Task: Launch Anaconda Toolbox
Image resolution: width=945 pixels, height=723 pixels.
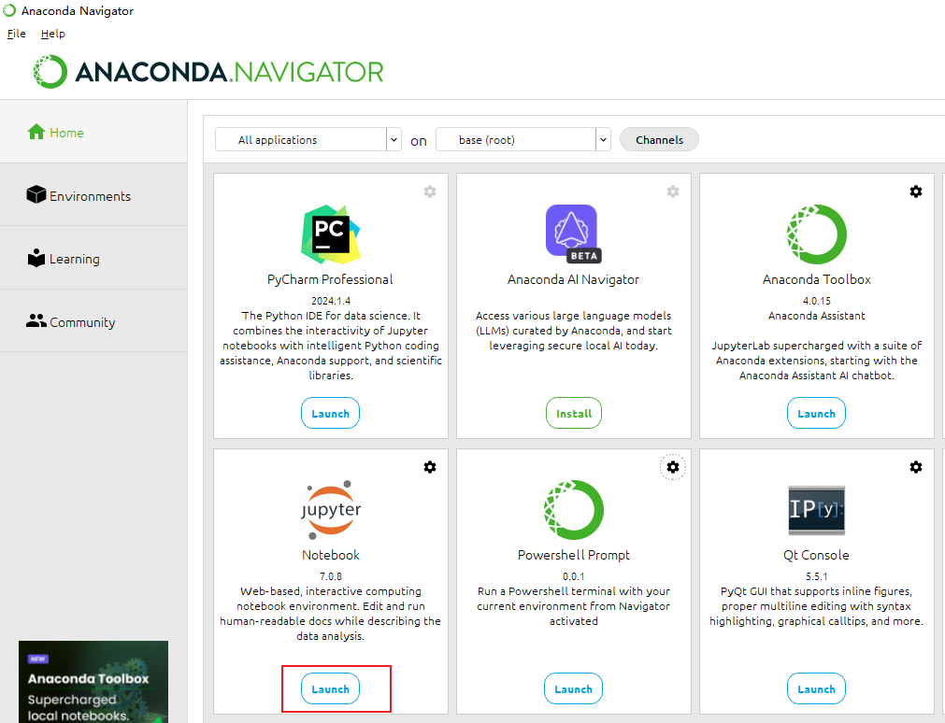Action: point(816,413)
